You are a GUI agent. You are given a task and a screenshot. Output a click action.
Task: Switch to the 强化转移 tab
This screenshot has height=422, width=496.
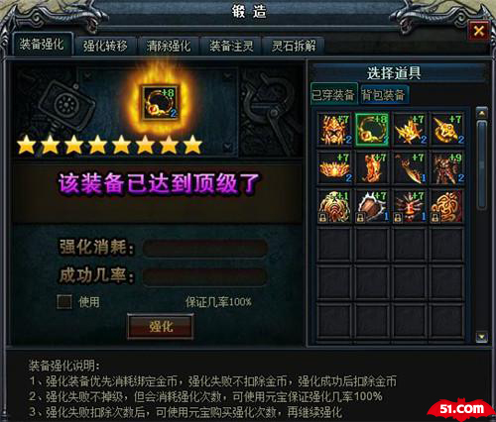[x=105, y=46]
